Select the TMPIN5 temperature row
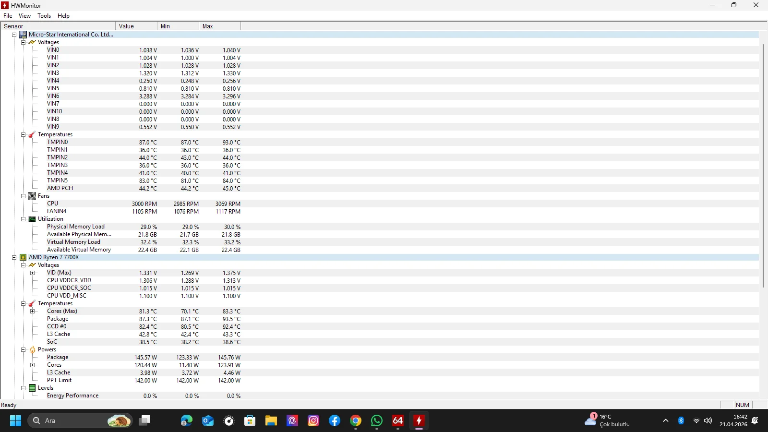The height and width of the screenshot is (432, 768). tap(380, 180)
